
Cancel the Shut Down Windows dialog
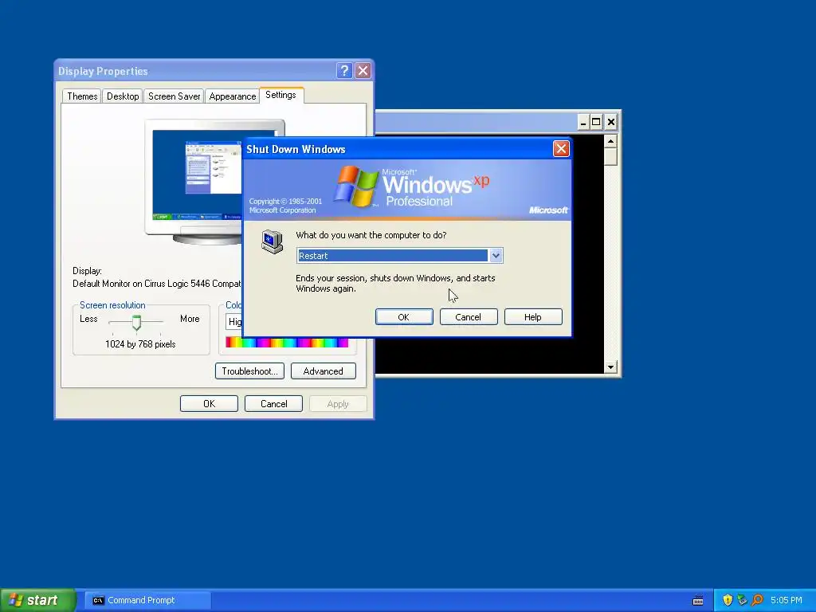click(469, 317)
